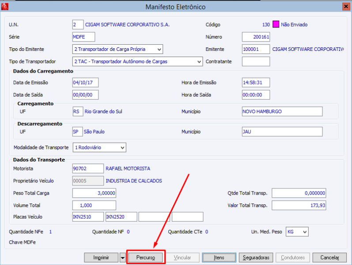Close the Manifesto Eletrônico window
Screen dimensions: 352x265
pos(346,7)
